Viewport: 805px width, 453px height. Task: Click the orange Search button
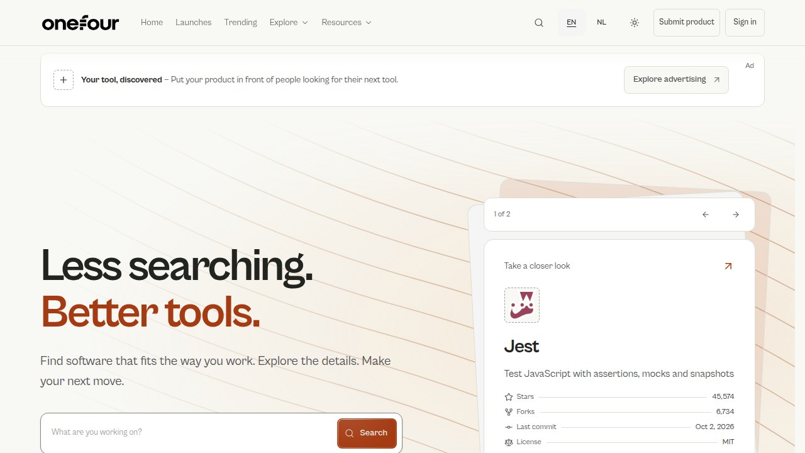tap(367, 433)
